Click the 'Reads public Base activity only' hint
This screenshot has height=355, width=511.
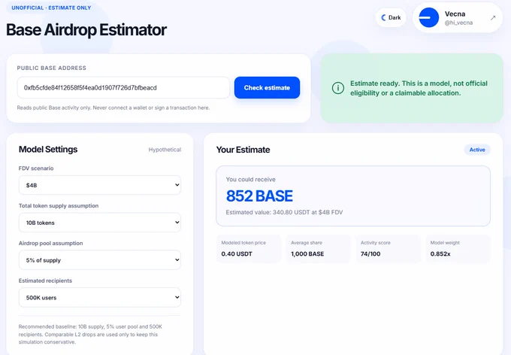coord(113,108)
